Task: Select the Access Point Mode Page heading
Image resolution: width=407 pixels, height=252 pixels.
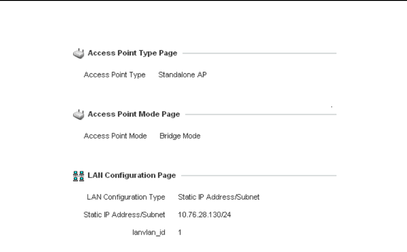Action: (133, 114)
